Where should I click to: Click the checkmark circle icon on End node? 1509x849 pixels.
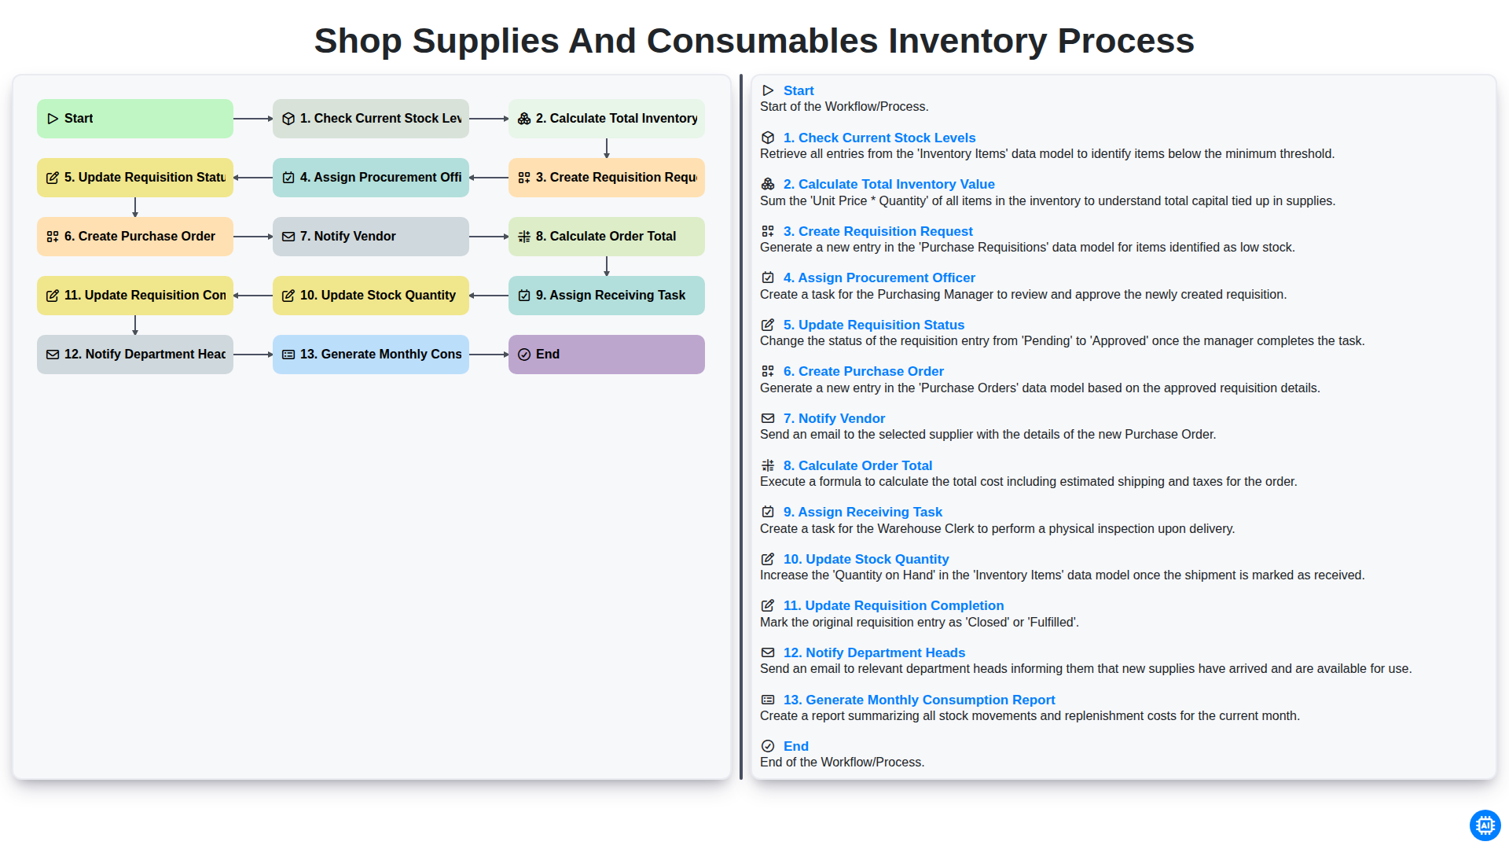(x=524, y=355)
